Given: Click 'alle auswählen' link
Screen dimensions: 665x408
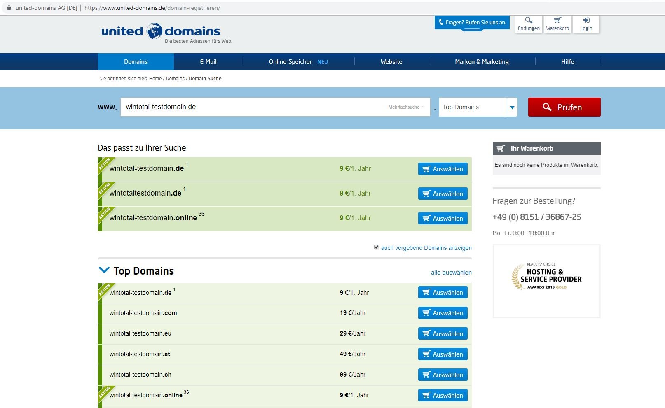Looking at the screenshot, I should [x=451, y=273].
